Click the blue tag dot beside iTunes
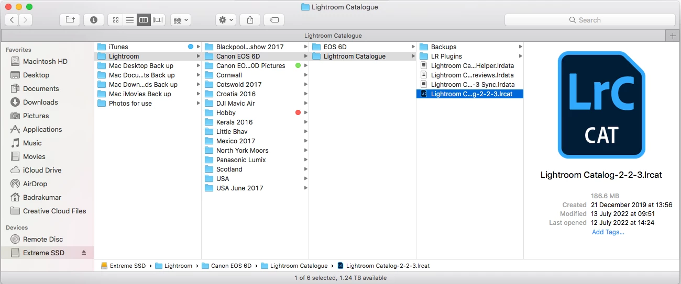 [x=191, y=47]
